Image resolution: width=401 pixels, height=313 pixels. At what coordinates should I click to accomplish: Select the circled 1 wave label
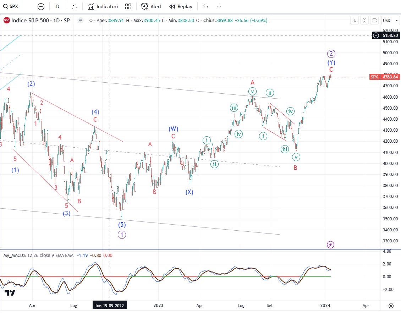click(x=122, y=235)
